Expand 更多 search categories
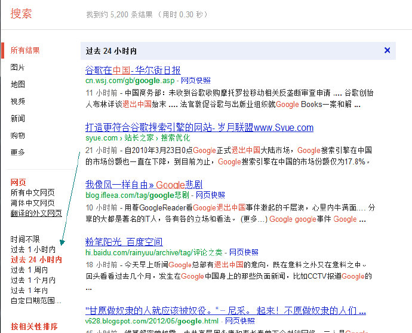412x333 pixels. pyautogui.click(x=17, y=152)
